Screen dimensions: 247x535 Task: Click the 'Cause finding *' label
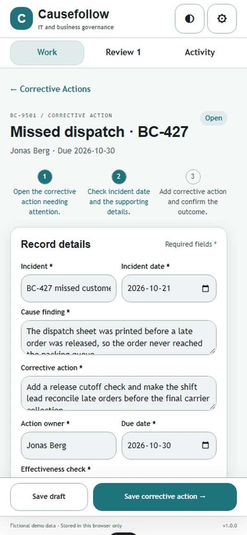coord(45,312)
